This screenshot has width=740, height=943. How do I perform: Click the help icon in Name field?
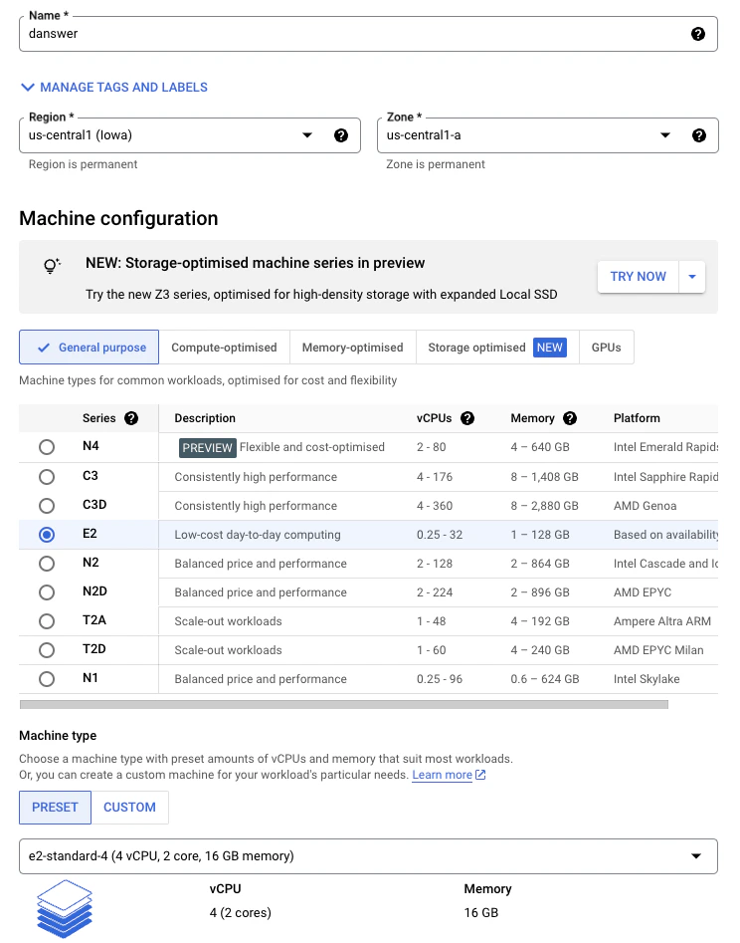[x=697, y=34]
